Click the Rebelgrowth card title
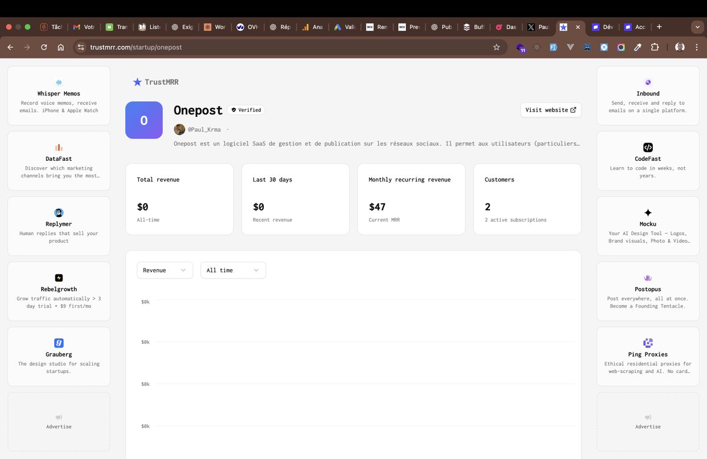Viewport: 707px width, 459px height. coord(59,289)
